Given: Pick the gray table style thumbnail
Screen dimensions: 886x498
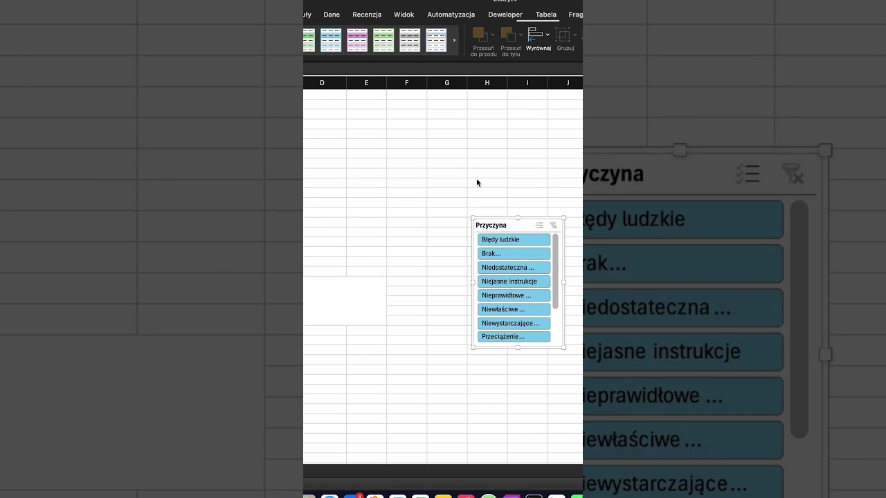Looking at the screenshot, I should (410, 40).
